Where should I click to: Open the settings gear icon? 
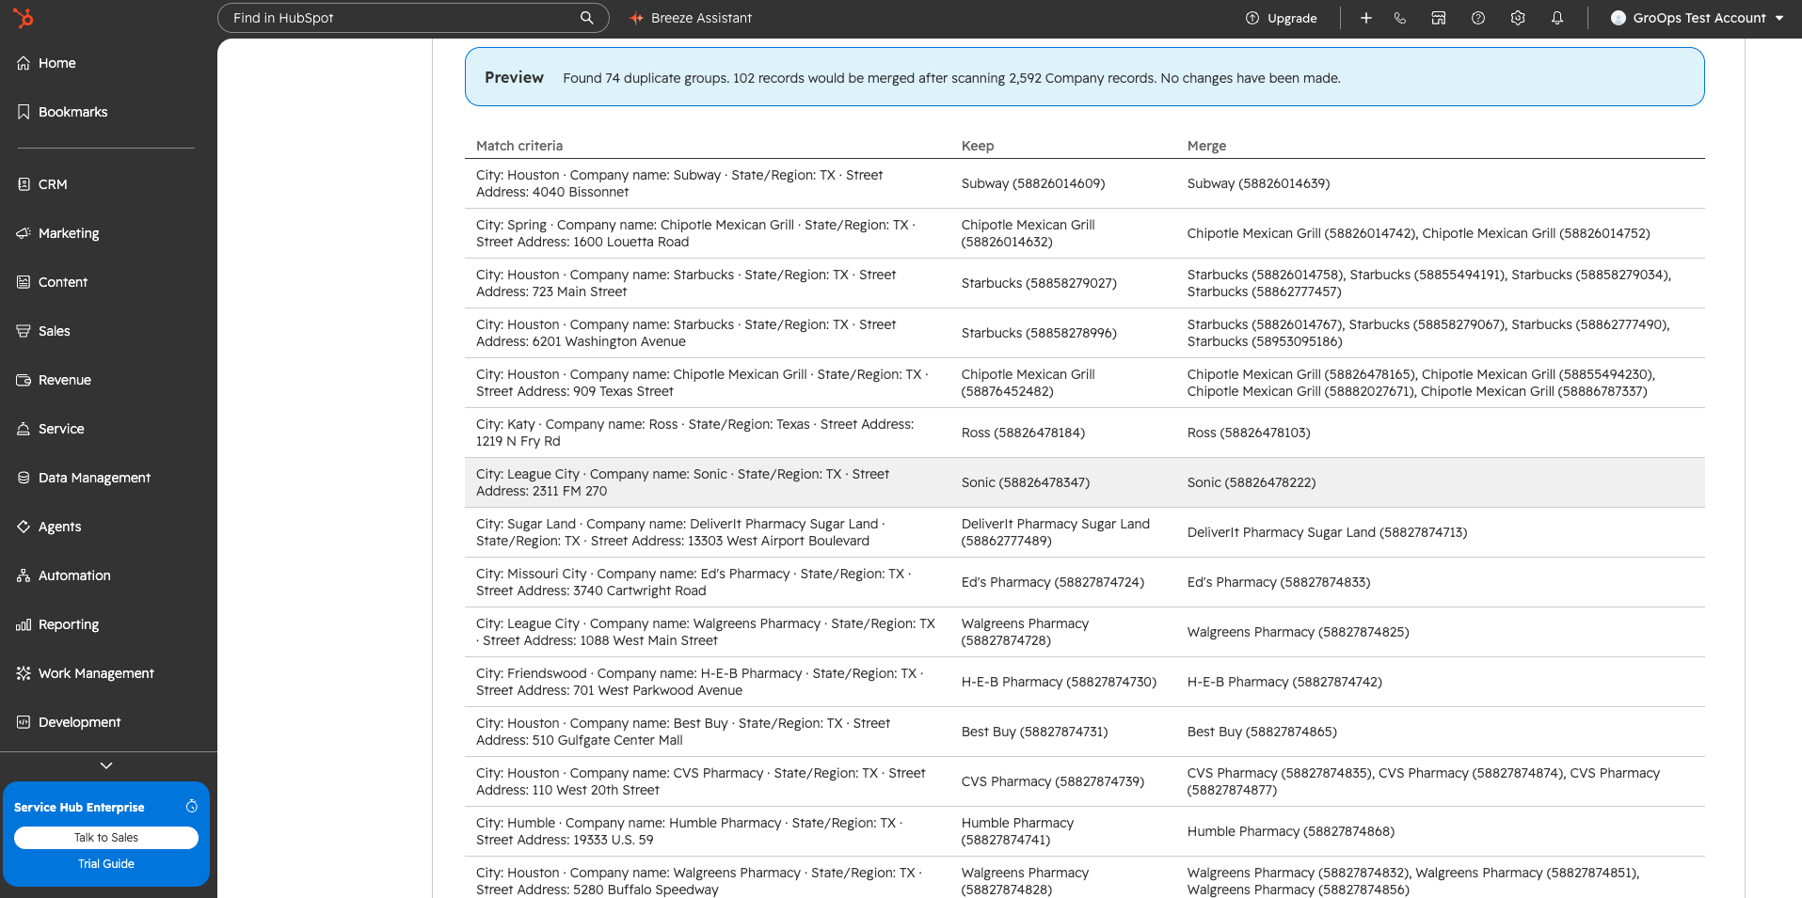coord(1518,18)
